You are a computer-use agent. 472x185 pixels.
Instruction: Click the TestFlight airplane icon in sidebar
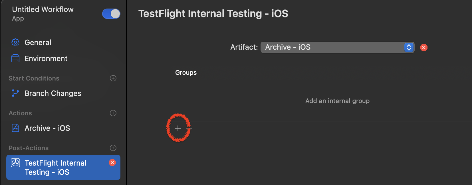[15, 163]
